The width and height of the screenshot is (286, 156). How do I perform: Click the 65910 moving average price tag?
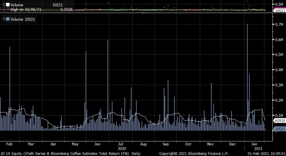[280, 120]
